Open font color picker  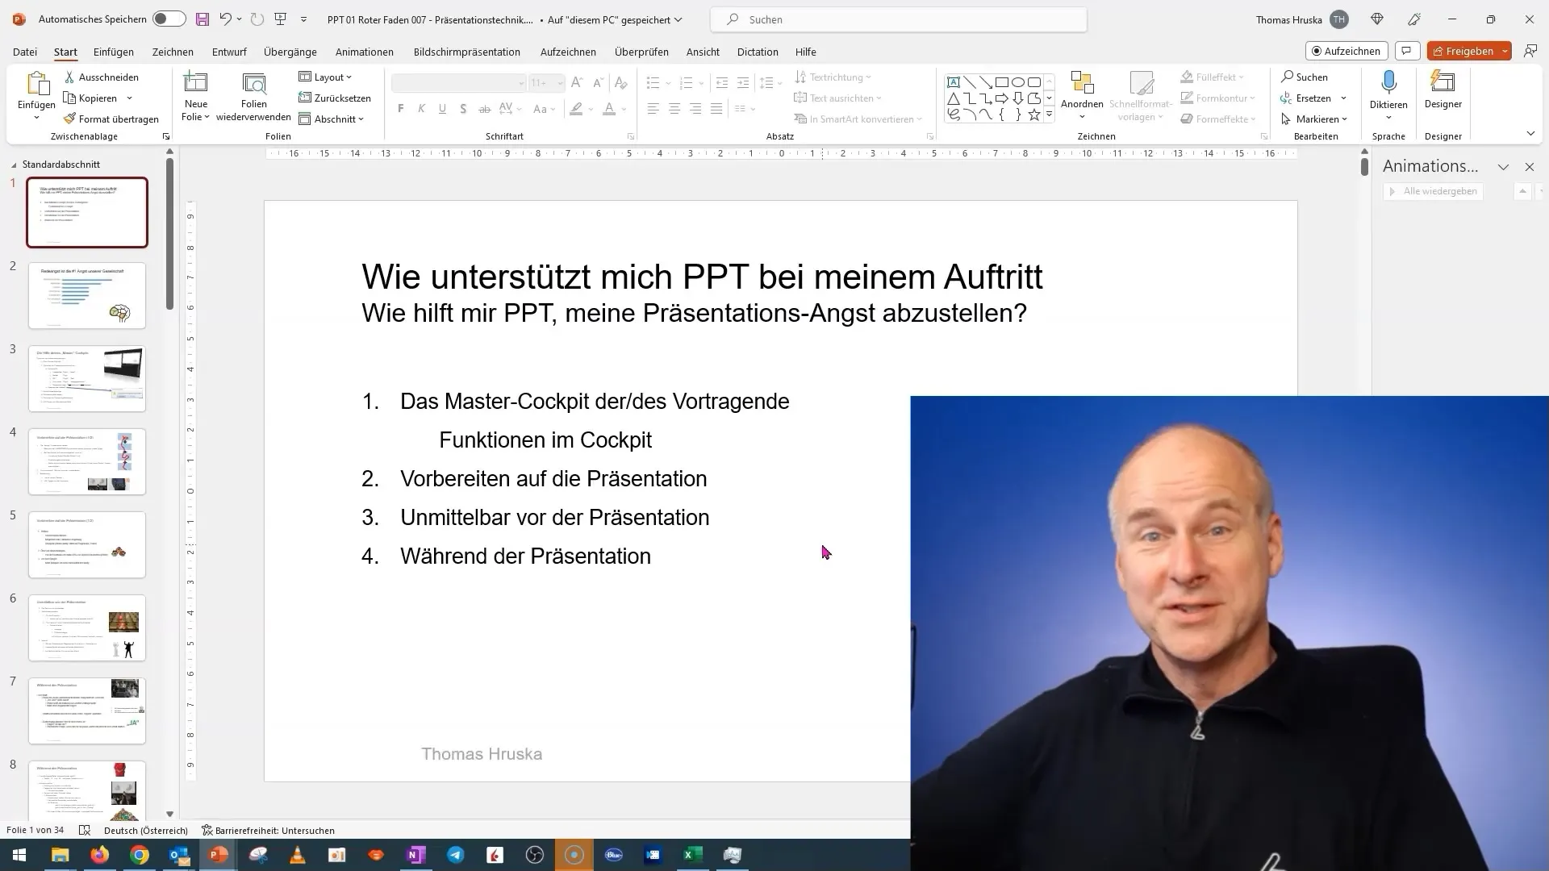pos(609,109)
